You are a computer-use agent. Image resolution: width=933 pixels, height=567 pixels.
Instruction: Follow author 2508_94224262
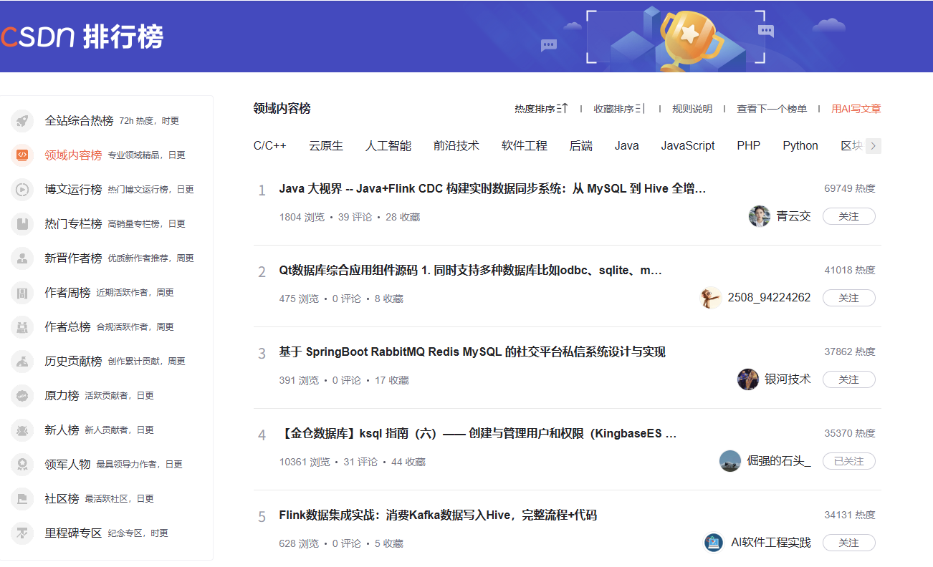[849, 298]
